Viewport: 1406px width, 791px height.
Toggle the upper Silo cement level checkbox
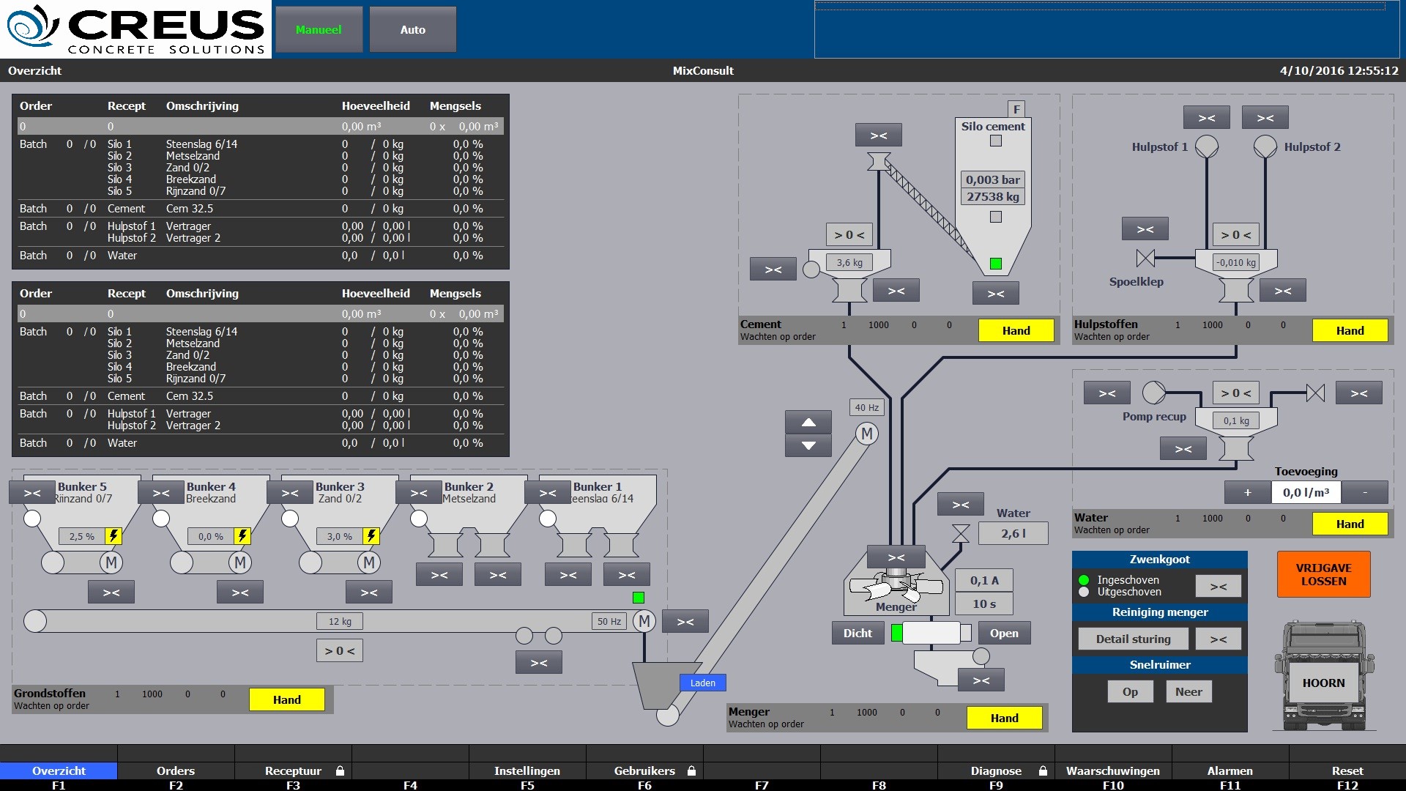[996, 141]
